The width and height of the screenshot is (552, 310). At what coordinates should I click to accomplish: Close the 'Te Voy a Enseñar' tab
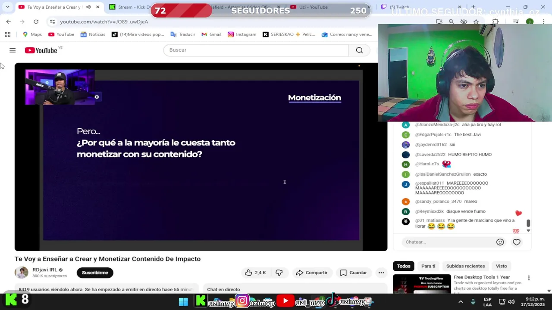97,7
